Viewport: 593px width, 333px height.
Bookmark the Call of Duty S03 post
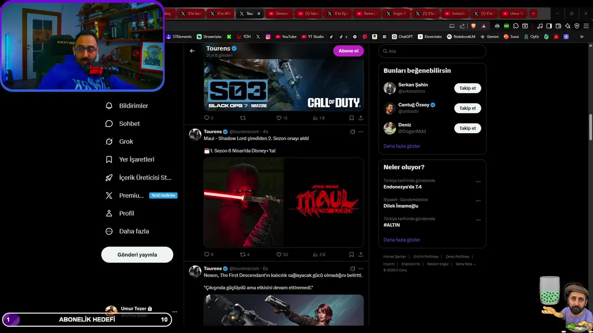[x=352, y=118]
